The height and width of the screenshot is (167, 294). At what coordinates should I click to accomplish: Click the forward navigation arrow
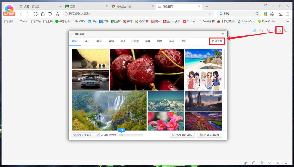tap(29, 14)
